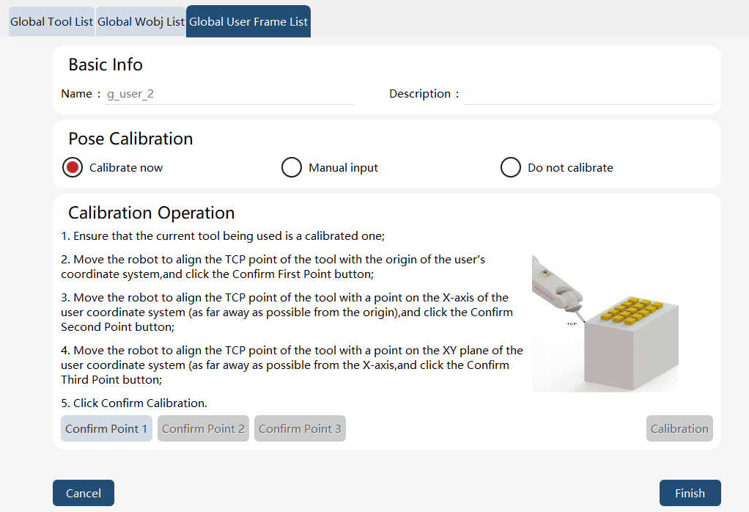Focus the Name input field

coord(230,94)
